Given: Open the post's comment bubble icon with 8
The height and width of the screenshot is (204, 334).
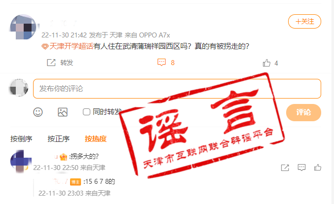Looking at the screenshot, I should point(161,62).
